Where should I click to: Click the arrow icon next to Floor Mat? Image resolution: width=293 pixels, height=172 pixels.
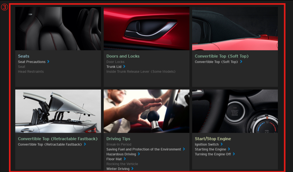pos(125,159)
